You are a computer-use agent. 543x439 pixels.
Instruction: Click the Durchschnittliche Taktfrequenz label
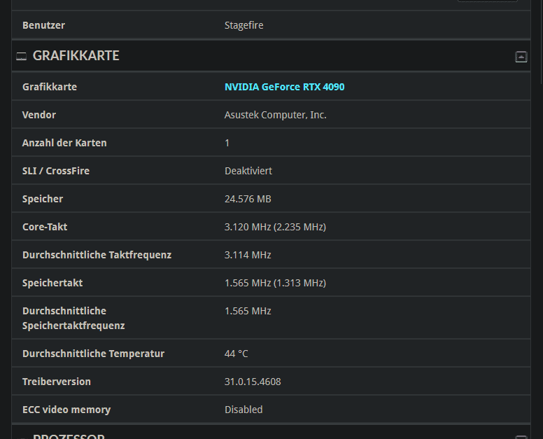(97, 255)
